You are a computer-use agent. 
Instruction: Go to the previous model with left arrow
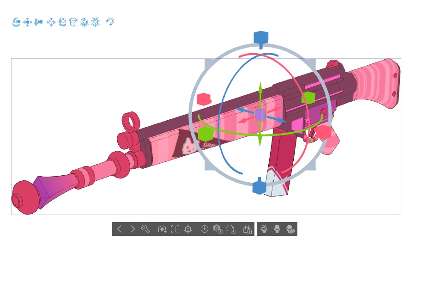(x=119, y=229)
